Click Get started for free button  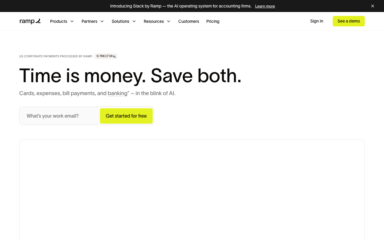coord(126,116)
